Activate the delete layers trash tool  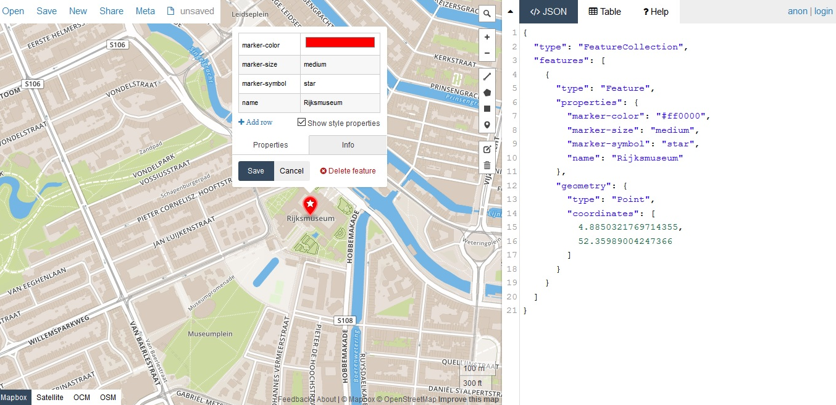point(487,165)
